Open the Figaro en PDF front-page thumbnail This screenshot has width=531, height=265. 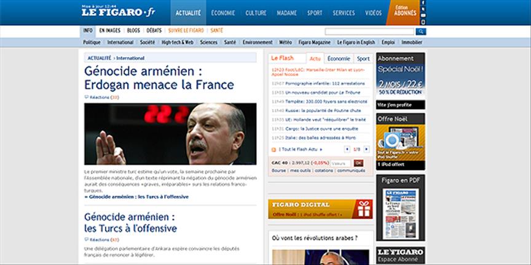pyautogui.click(x=400, y=213)
